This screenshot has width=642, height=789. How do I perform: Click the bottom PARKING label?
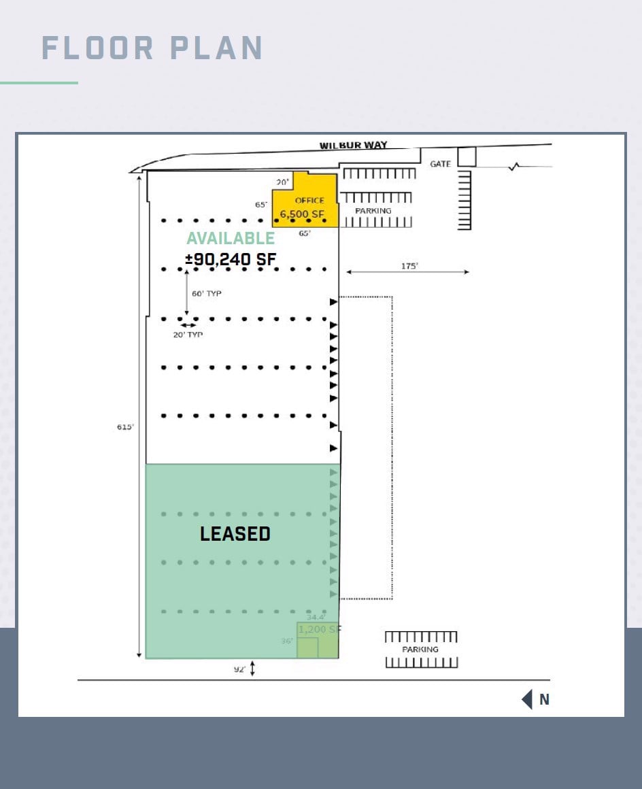click(x=420, y=650)
